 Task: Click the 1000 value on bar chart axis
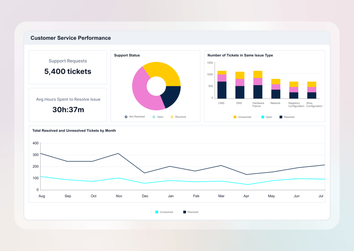[x=210, y=74]
